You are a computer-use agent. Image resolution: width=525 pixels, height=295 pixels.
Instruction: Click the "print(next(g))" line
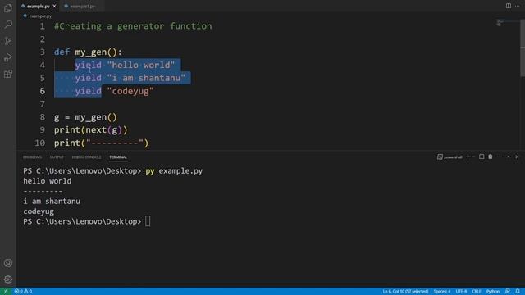91,129
